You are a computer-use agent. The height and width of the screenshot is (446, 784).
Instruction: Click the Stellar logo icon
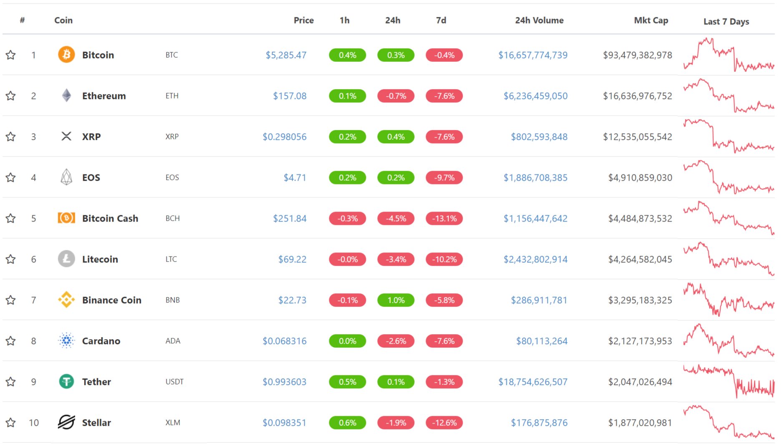(66, 423)
